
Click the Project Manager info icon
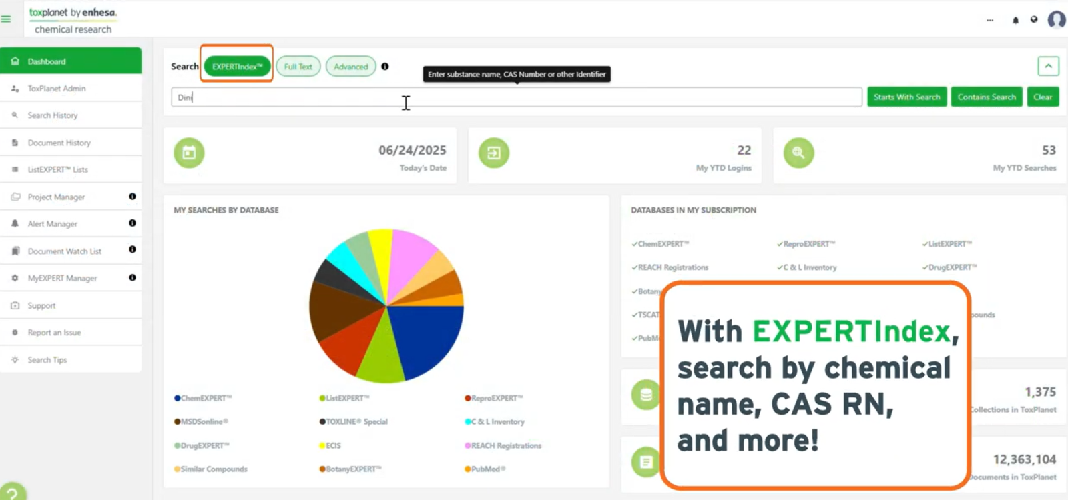tap(132, 197)
